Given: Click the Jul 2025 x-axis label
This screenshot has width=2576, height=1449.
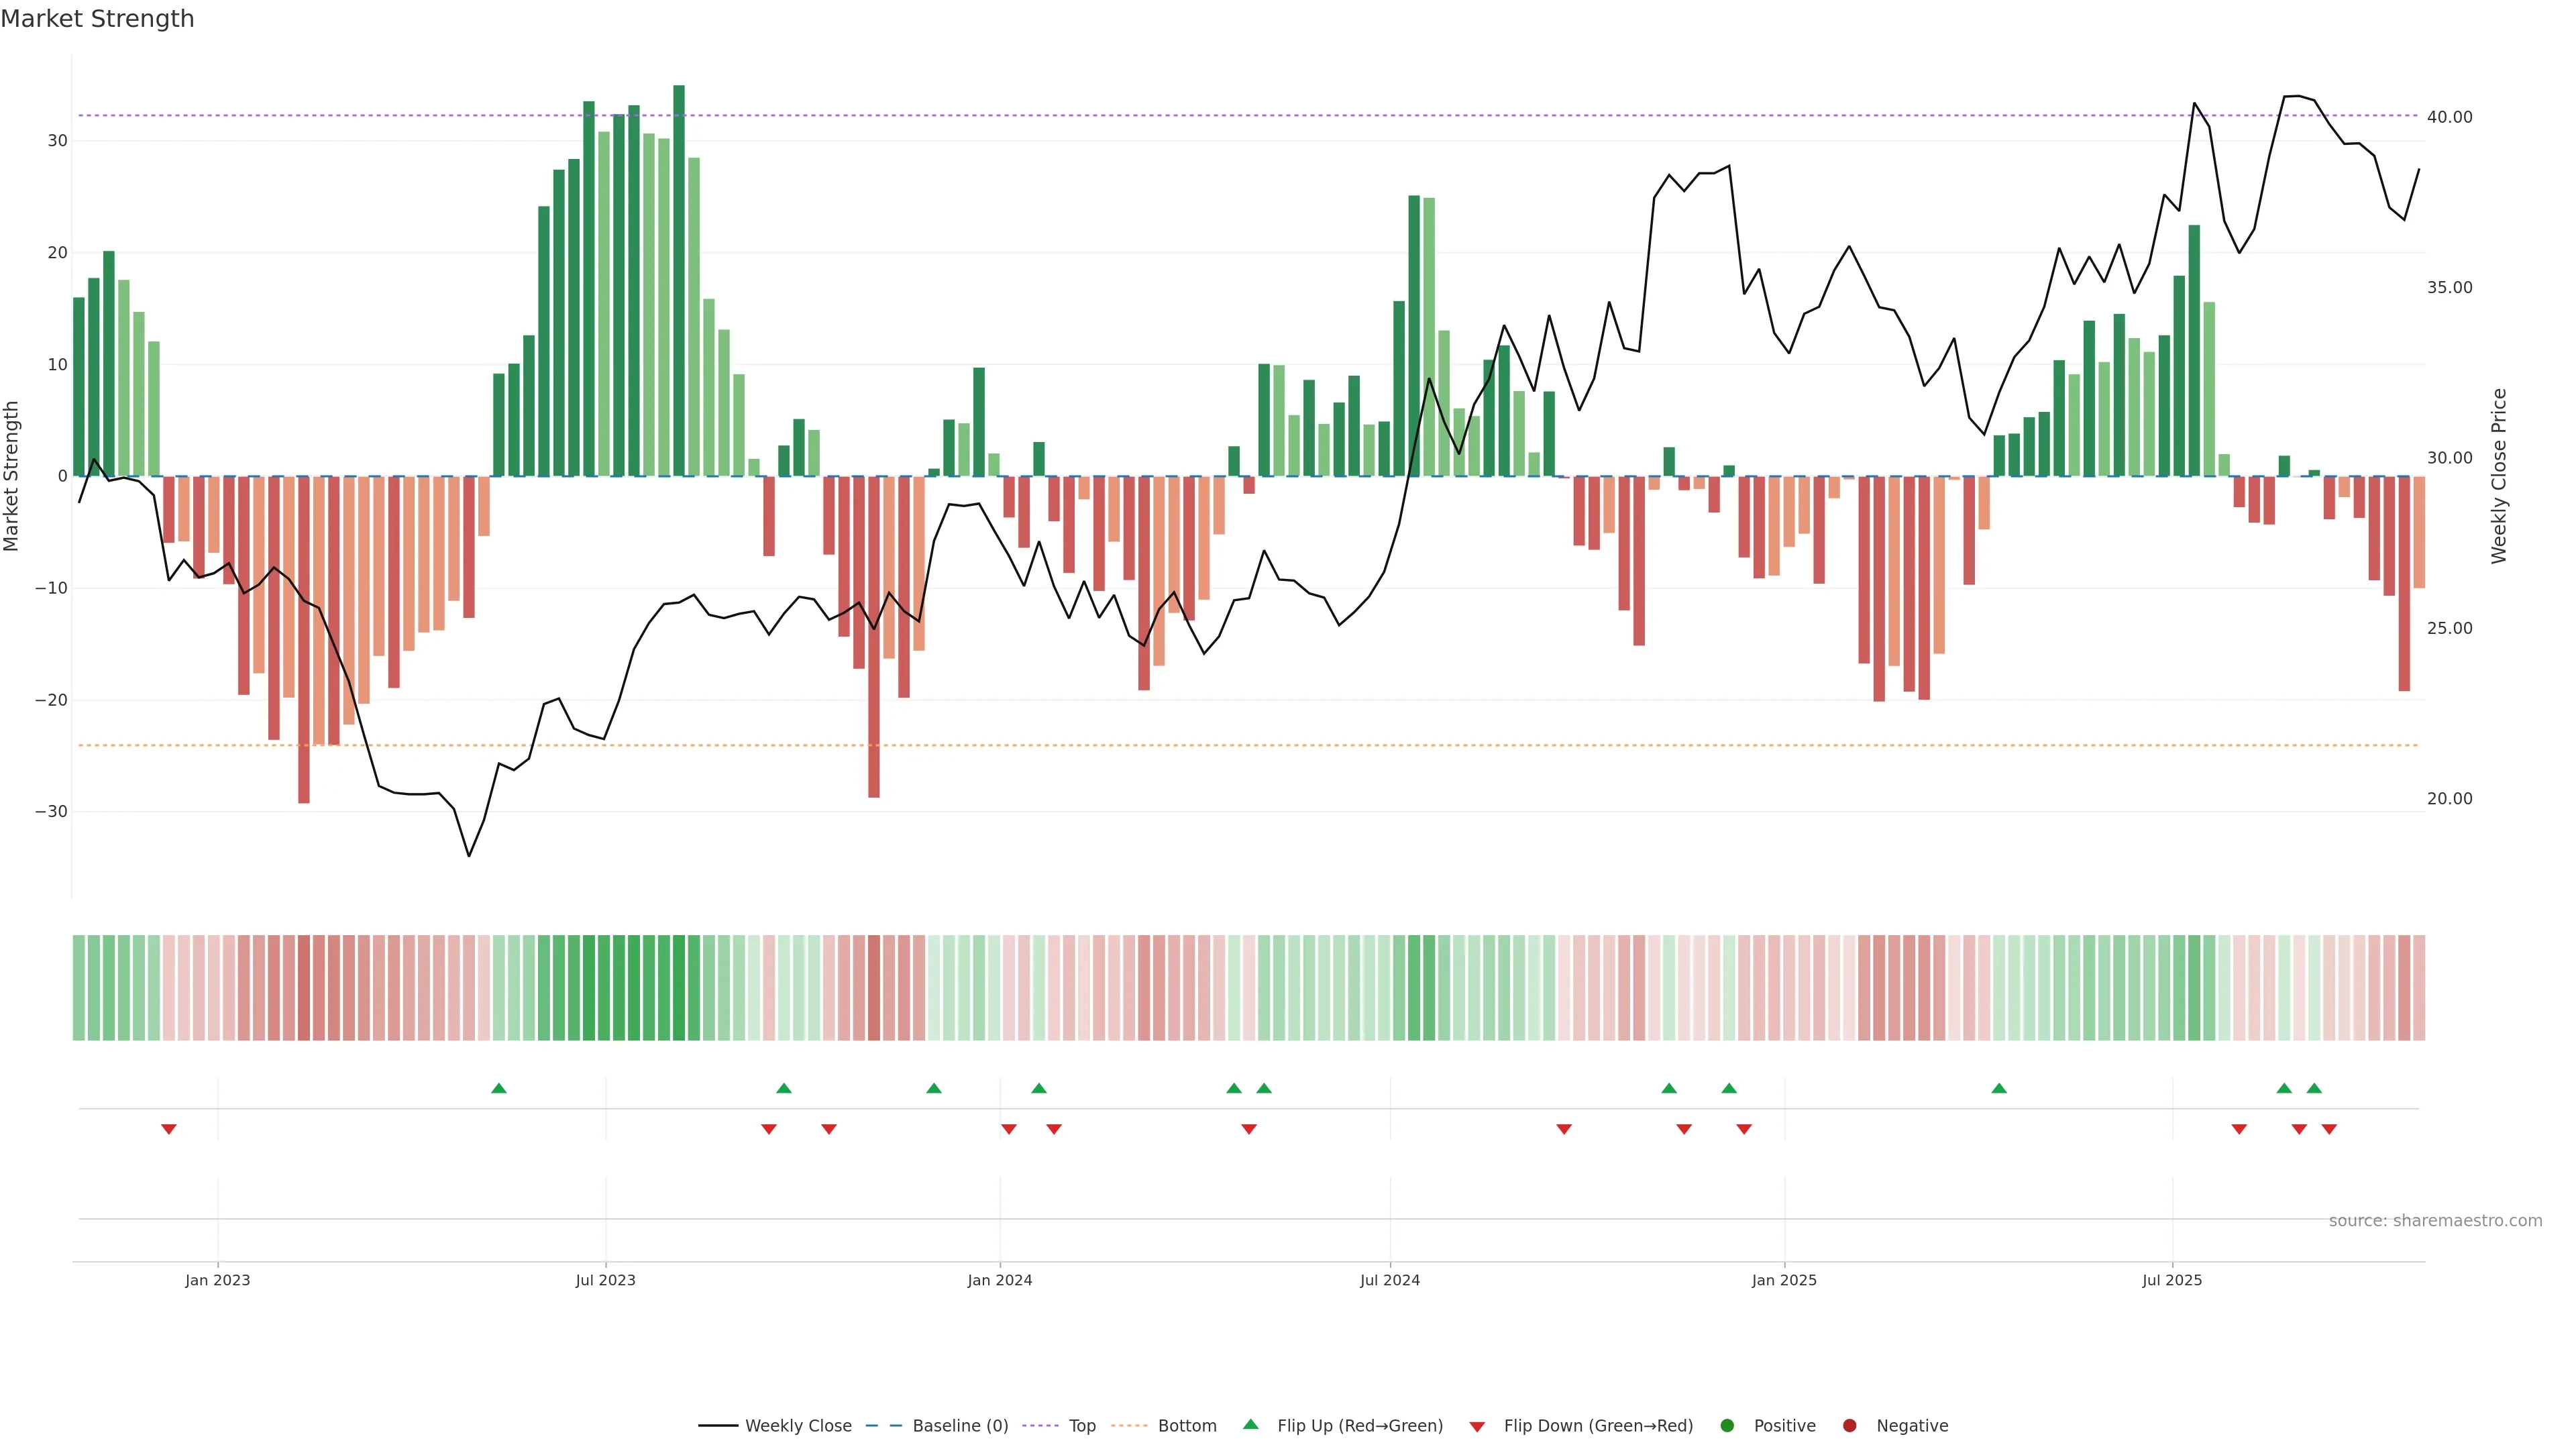Looking at the screenshot, I should (2171, 1280).
